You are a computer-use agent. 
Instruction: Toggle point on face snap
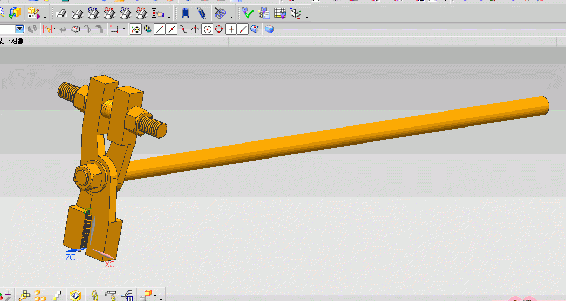pos(255,29)
